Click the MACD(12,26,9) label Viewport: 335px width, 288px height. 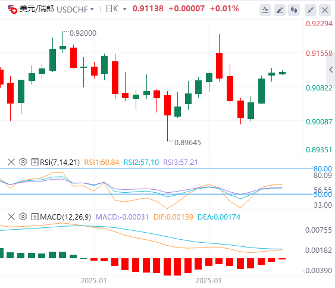click(x=65, y=217)
